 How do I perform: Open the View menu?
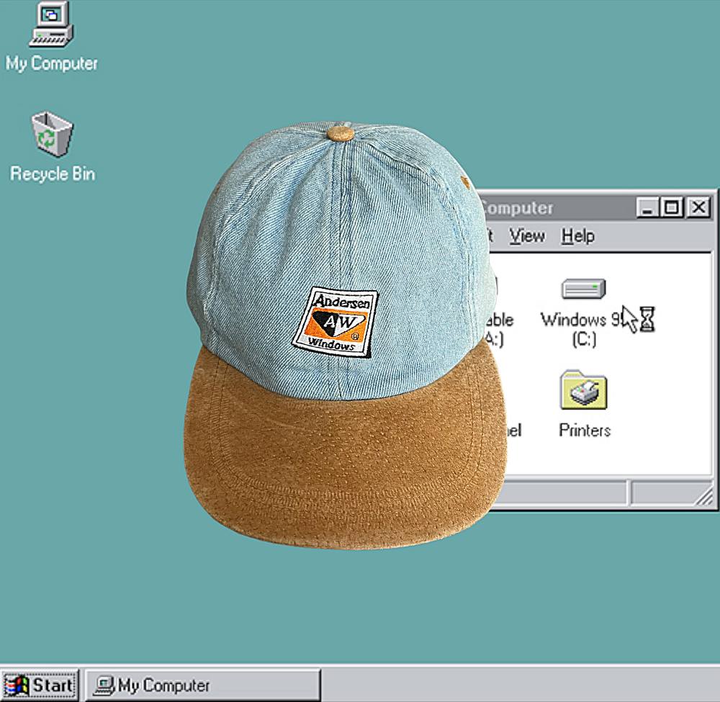527,236
